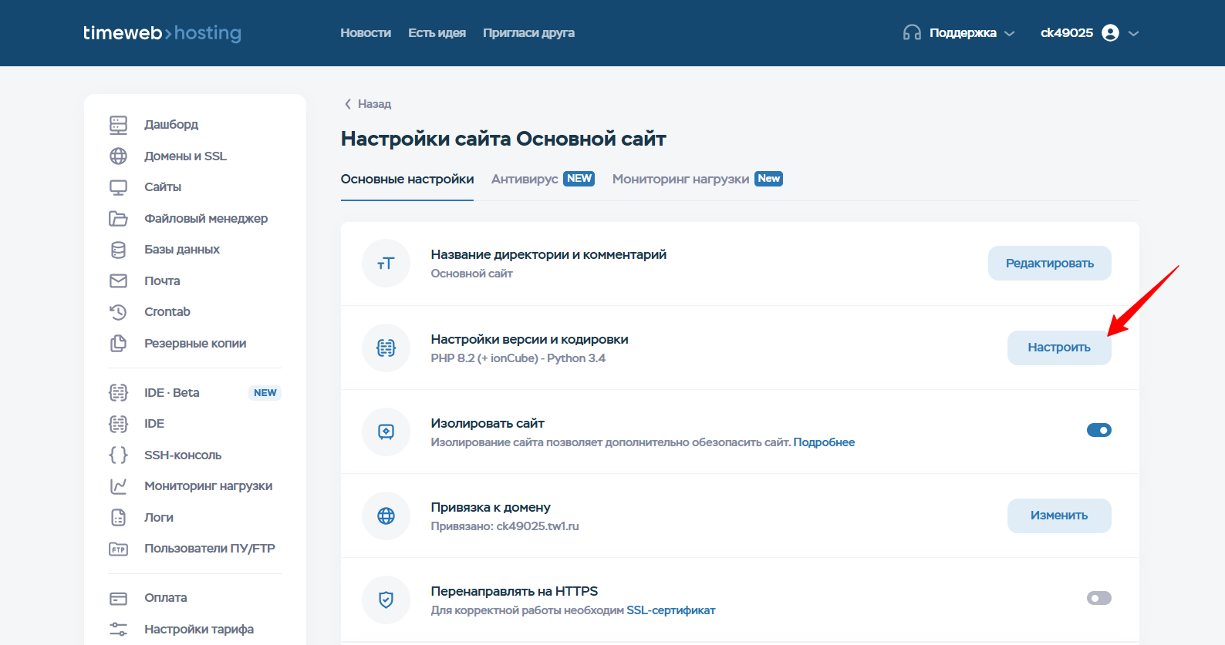Toggle the Изолировать сайт switch off

pos(1099,430)
